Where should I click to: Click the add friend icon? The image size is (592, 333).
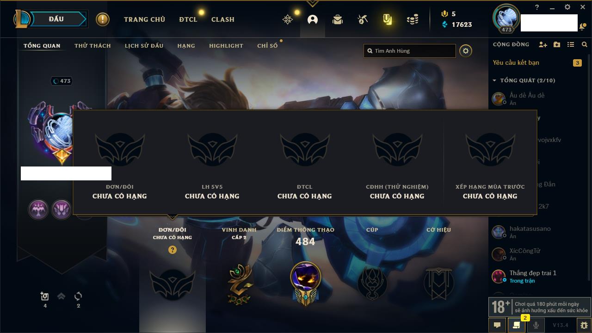tap(543, 44)
